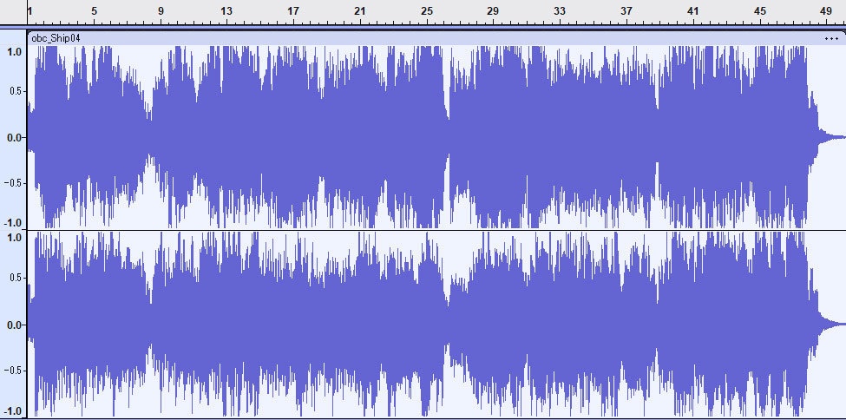
Task: Click timeline ruler mark 5
Action: [x=94, y=10]
